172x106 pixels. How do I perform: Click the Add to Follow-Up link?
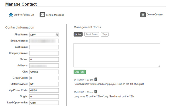[x=24, y=15]
